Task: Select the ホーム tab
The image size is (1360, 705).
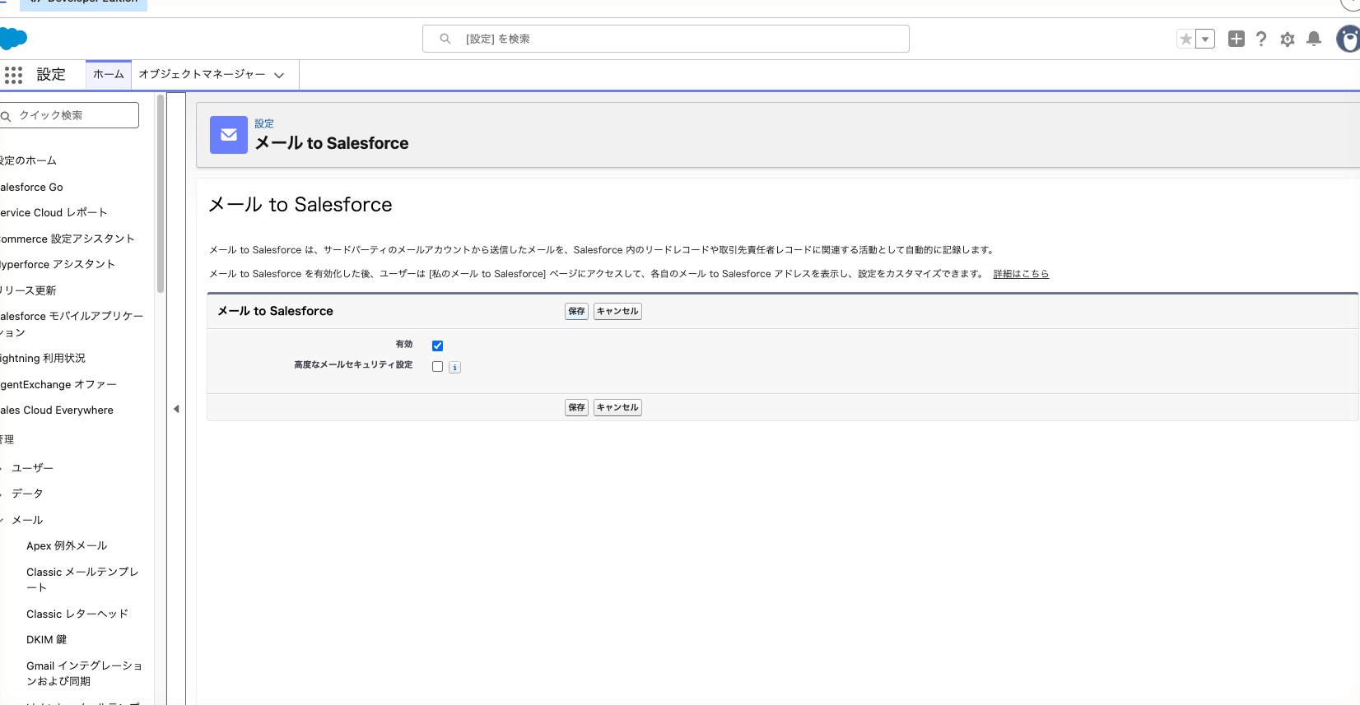Action: (109, 74)
